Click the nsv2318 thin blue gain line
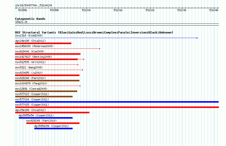 [106, 38]
